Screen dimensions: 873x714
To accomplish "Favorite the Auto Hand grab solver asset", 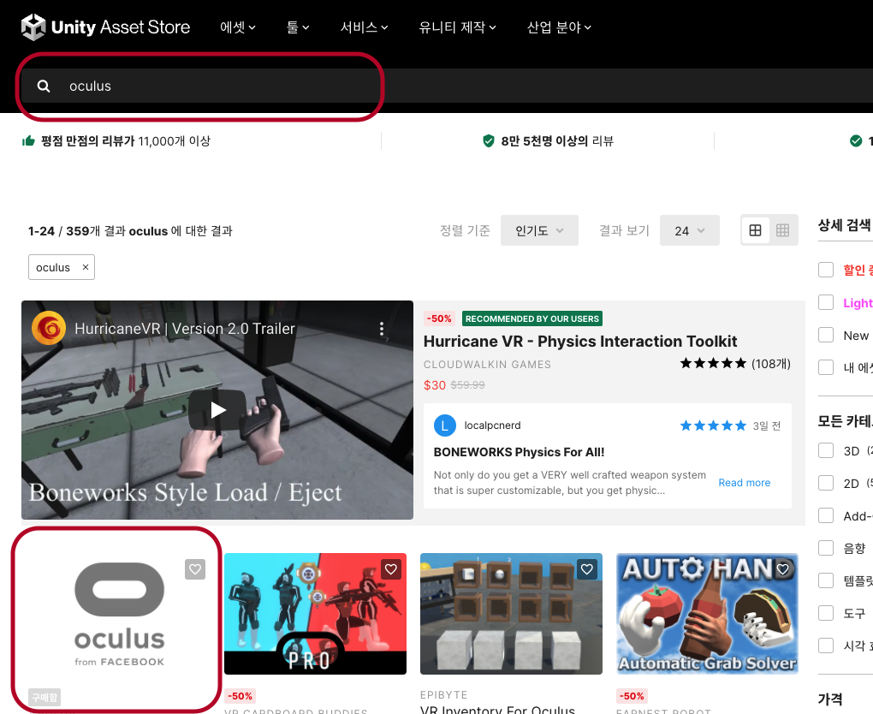I will coord(783,569).
